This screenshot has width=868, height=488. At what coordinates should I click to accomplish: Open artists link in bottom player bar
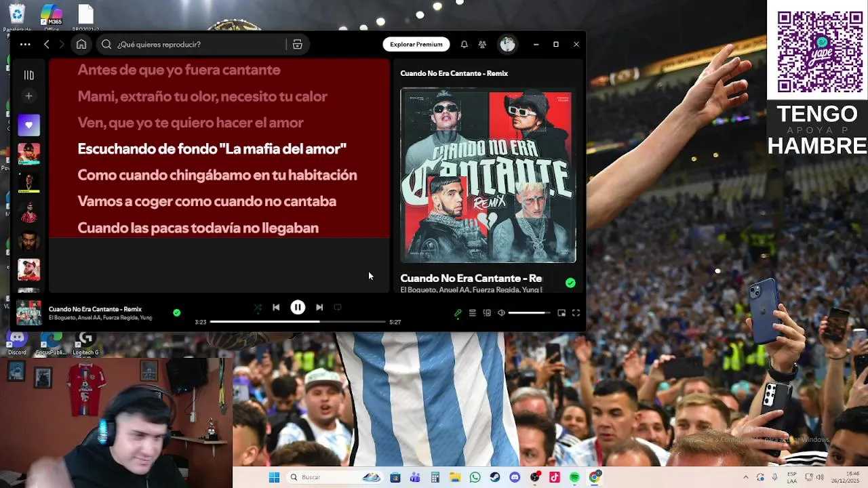coord(100,317)
